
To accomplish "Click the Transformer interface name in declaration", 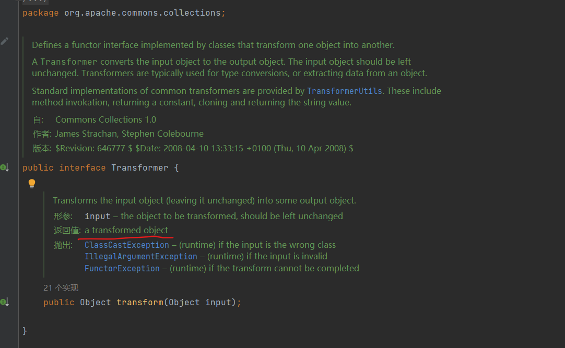I will coord(139,168).
